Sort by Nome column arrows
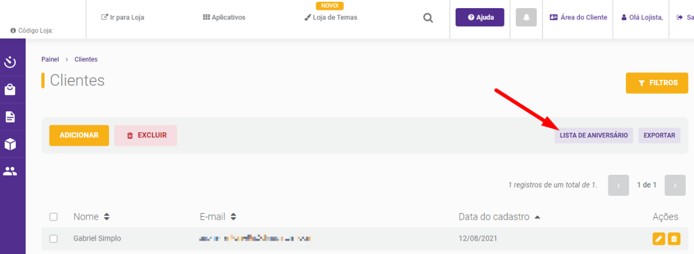This screenshot has height=254, width=694. coord(106,217)
